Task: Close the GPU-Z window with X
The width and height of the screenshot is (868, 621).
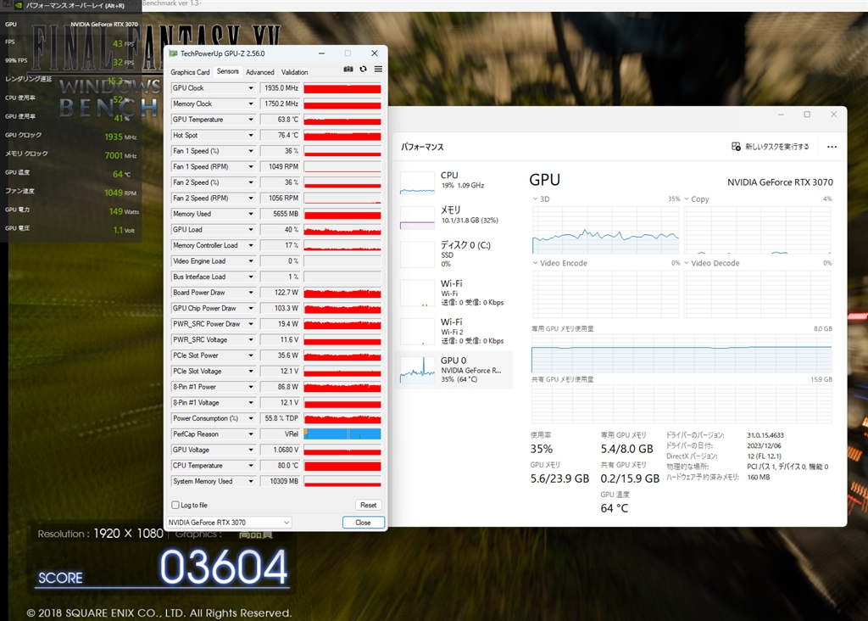Action: 374,53
